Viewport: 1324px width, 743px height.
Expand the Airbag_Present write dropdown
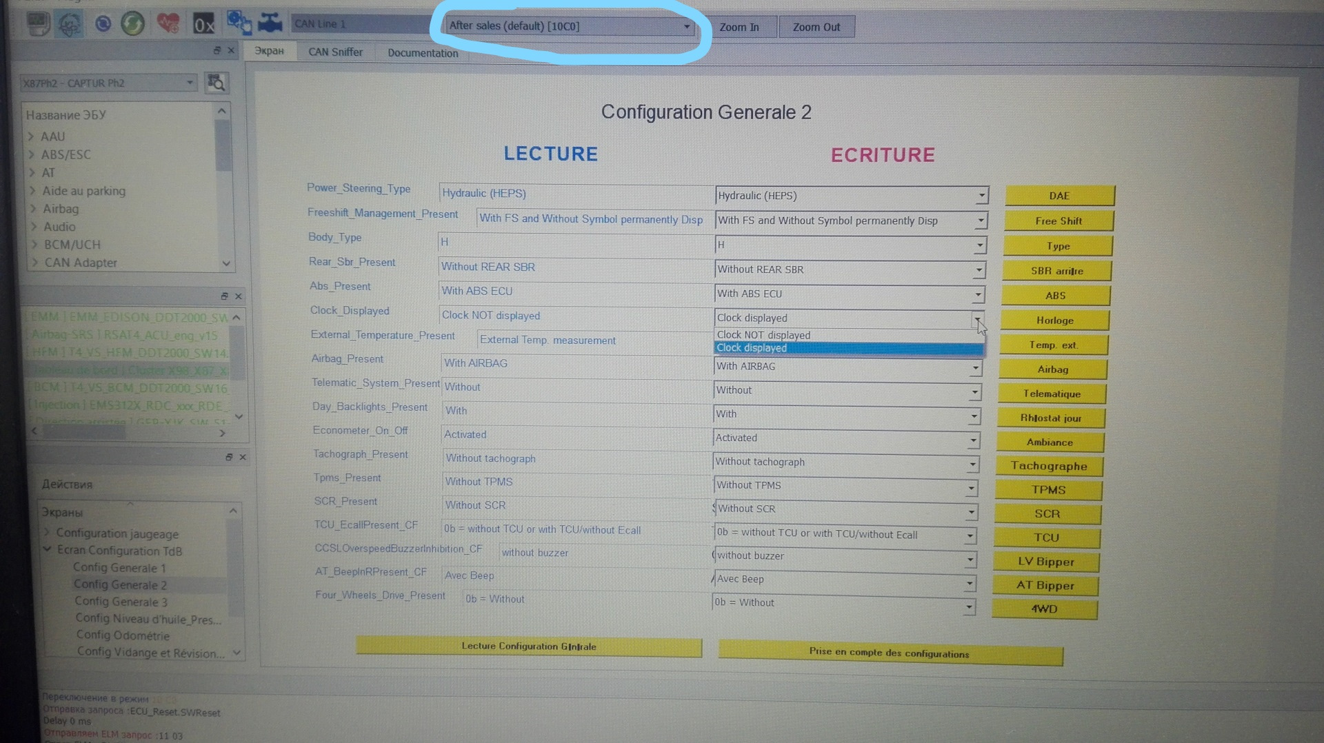pyautogui.click(x=975, y=368)
